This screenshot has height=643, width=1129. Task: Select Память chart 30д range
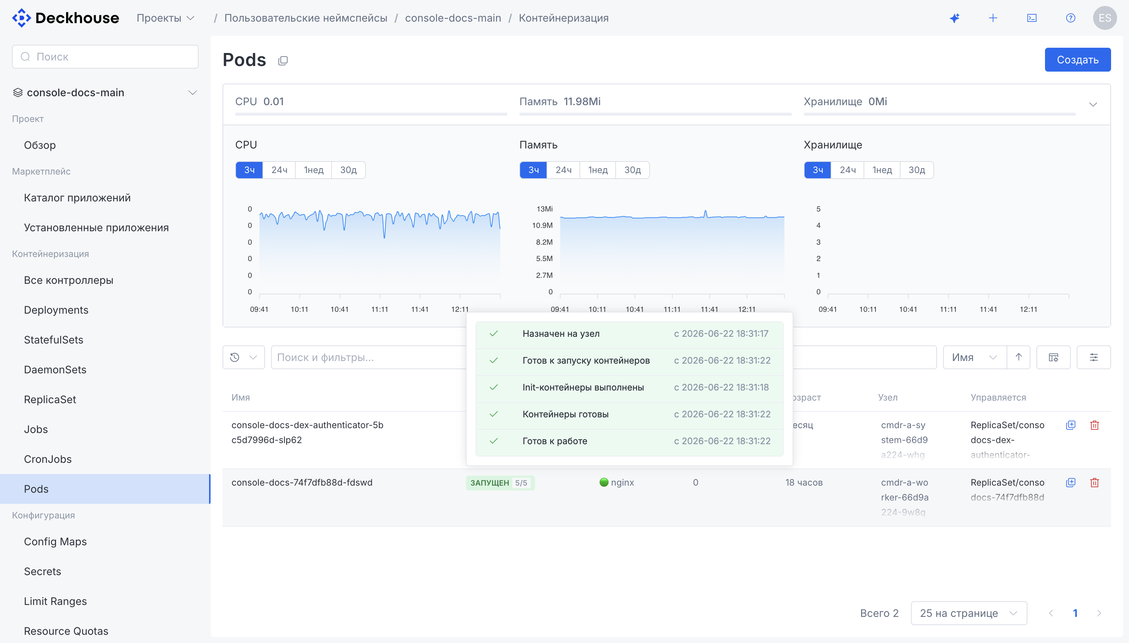[632, 170]
